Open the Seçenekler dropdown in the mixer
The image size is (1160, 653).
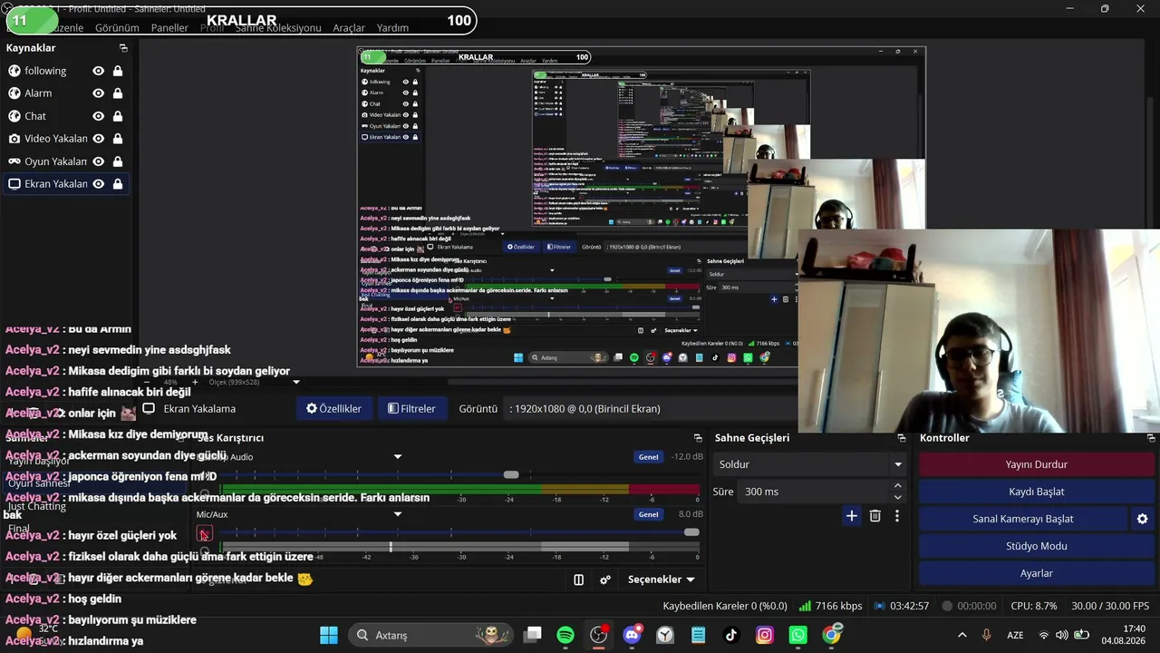pyautogui.click(x=662, y=580)
